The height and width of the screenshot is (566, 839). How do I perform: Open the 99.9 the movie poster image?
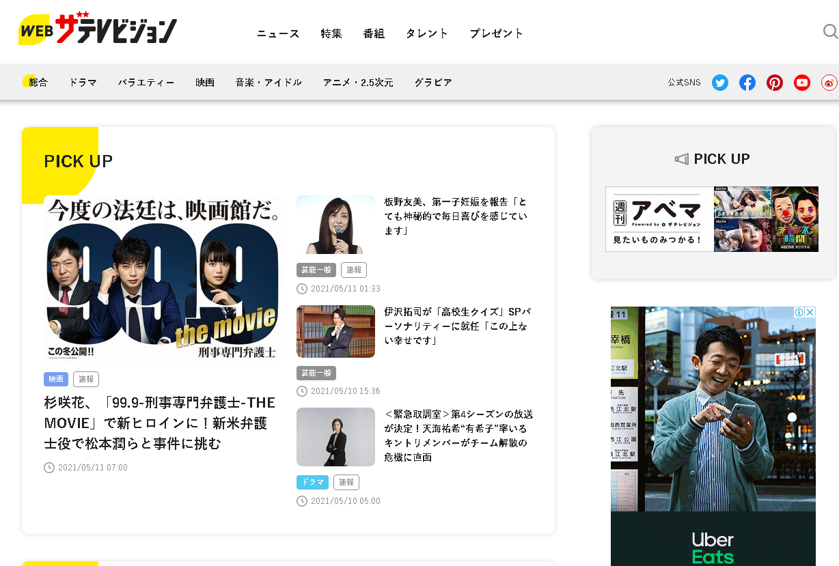[163, 279]
